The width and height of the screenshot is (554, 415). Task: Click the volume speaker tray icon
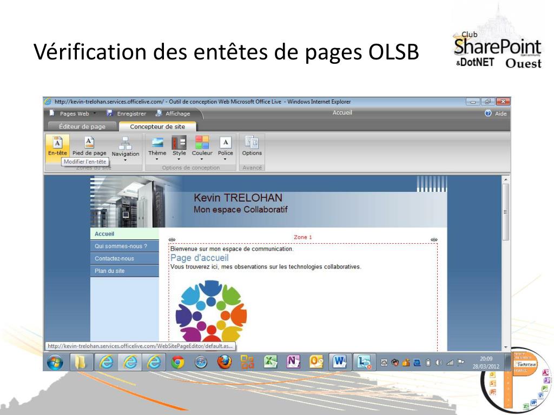pyautogui.click(x=439, y=363)
